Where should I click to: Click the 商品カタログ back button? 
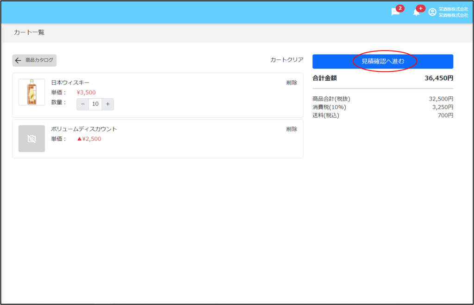point(34,61)
